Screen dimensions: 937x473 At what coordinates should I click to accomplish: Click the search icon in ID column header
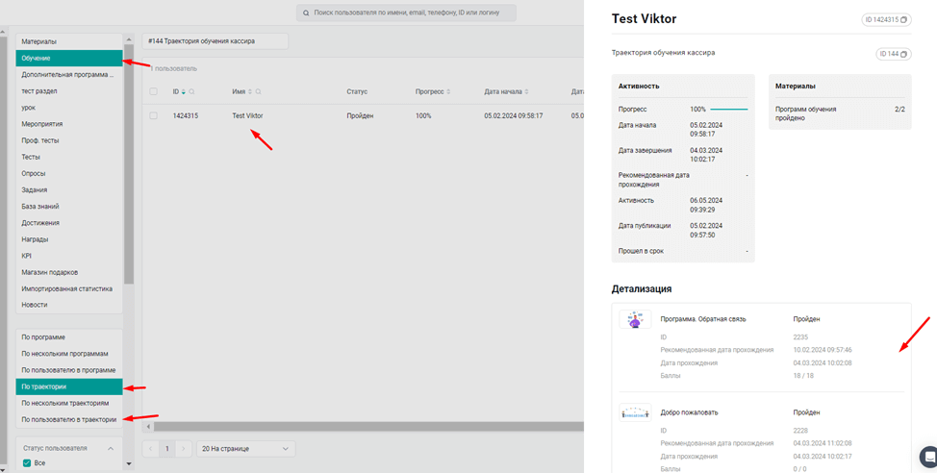coord(192,92)
